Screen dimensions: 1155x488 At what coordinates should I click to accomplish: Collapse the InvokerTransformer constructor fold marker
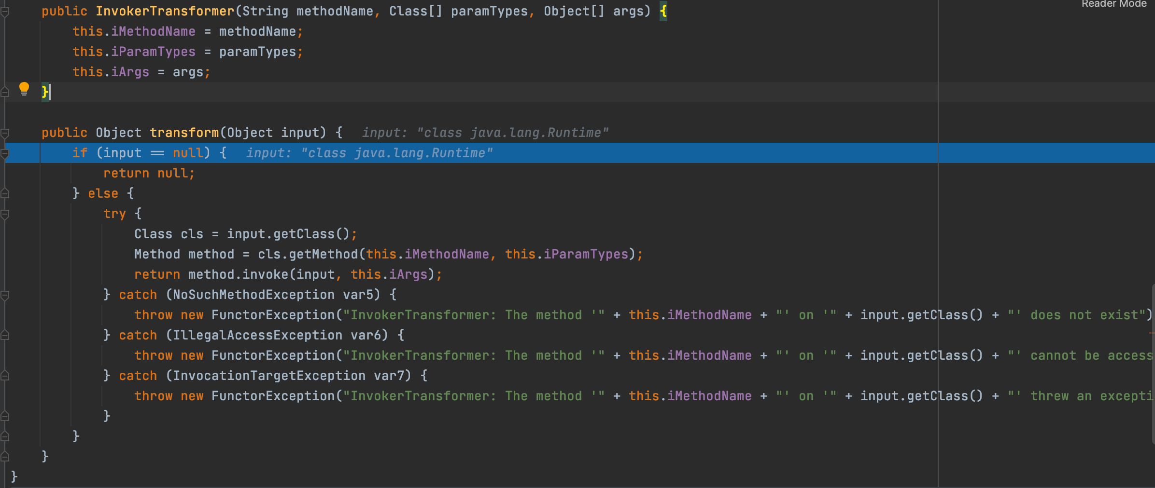coord(5,12)
